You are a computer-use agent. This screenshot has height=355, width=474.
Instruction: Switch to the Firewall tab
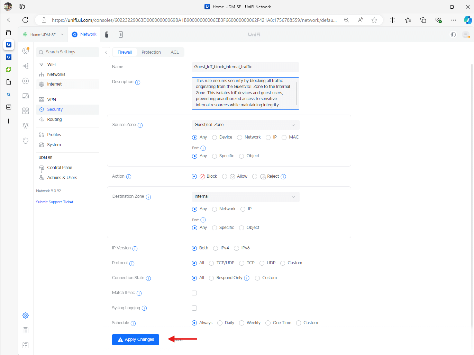[x=125, y=52]
